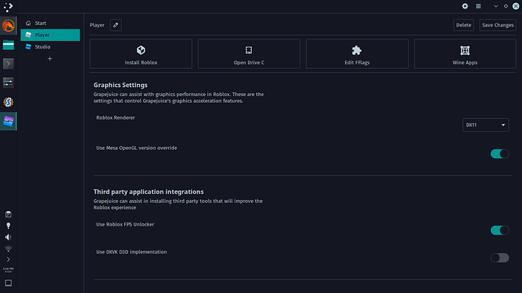Click the Grapejuice icon in the task panel
Viewport: 522px width, 293px height.
[x=8, y=121]
